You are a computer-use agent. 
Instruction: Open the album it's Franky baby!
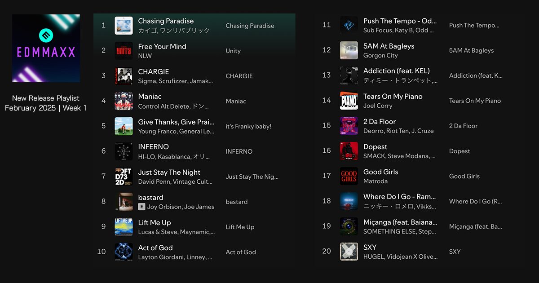coord(248,127)
